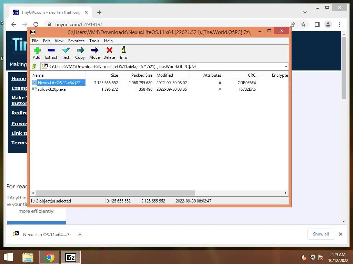This screenshot has height=264, width=353.
Task: Open the Favorites menu
Action: point(76,41)
